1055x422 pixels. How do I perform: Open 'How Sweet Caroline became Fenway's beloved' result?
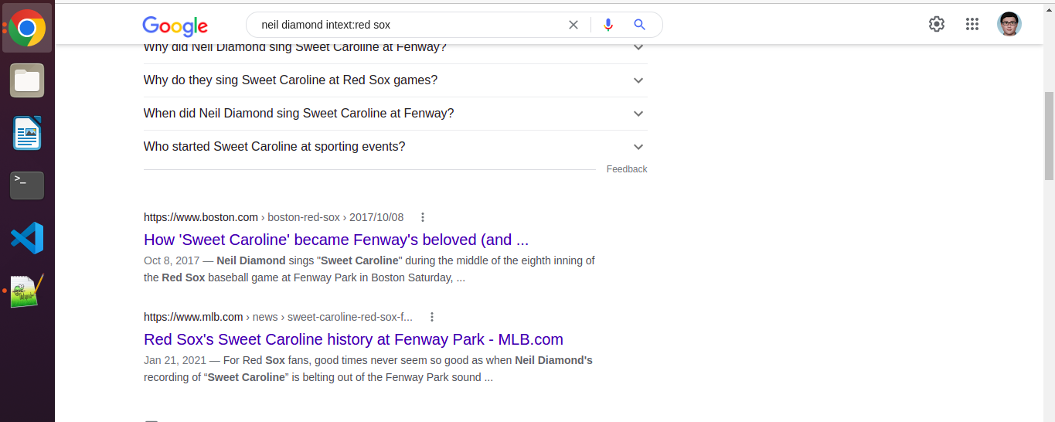pyautogui.click(x=336, y=240)
